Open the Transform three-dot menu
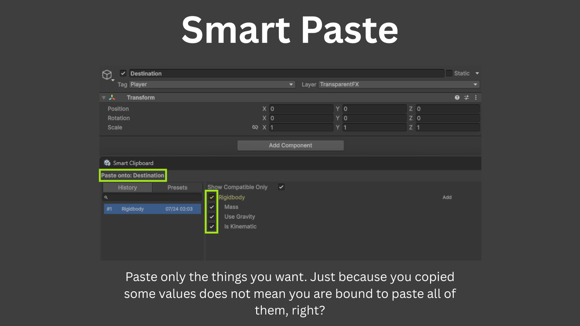Image resolution: width=580 pixels, height=326 pixels. (476, 98)
